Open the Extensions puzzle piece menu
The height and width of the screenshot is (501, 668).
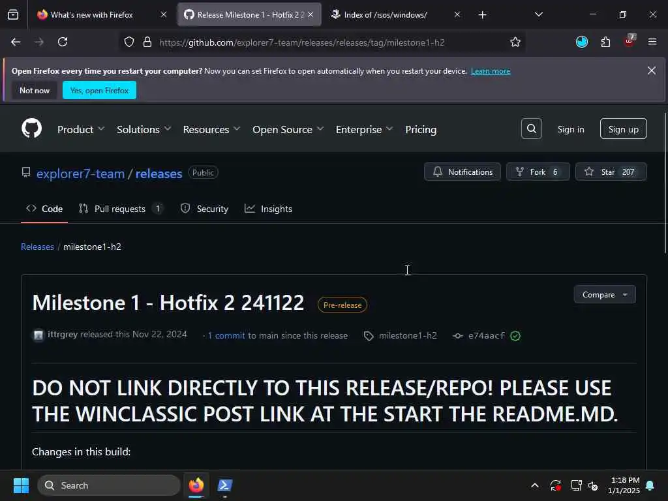click(605, 42)
